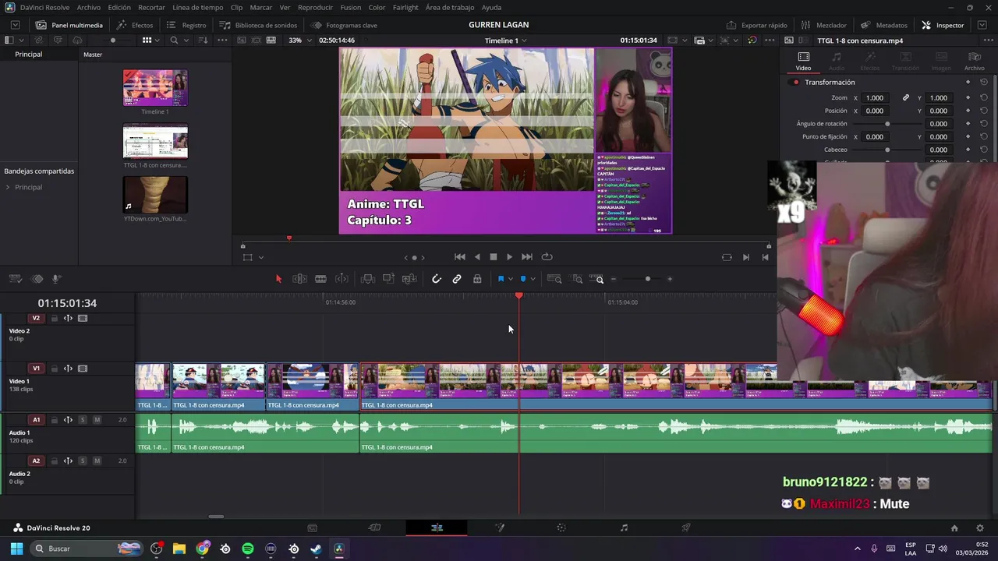Open flag color dropdown arrow
This screenshot has width=998, height=561.
[x=511, y=279]
